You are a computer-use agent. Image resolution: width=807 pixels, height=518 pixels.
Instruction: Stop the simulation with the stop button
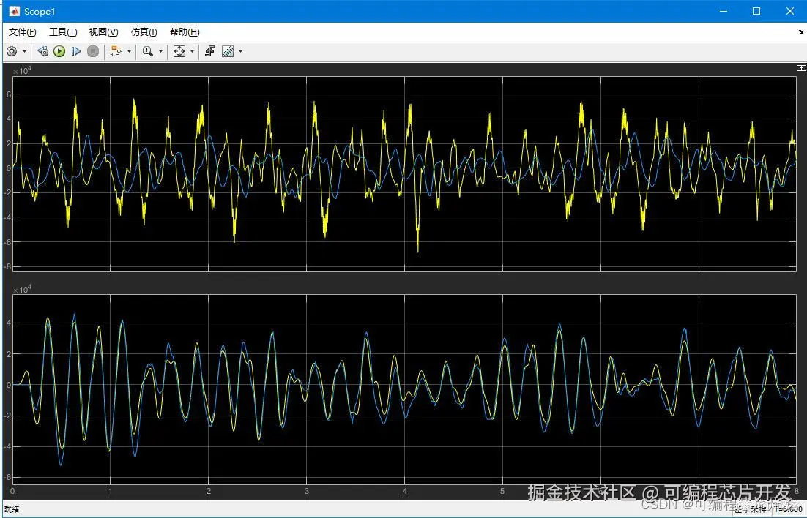pyautogui.click(x=93, y=51)
